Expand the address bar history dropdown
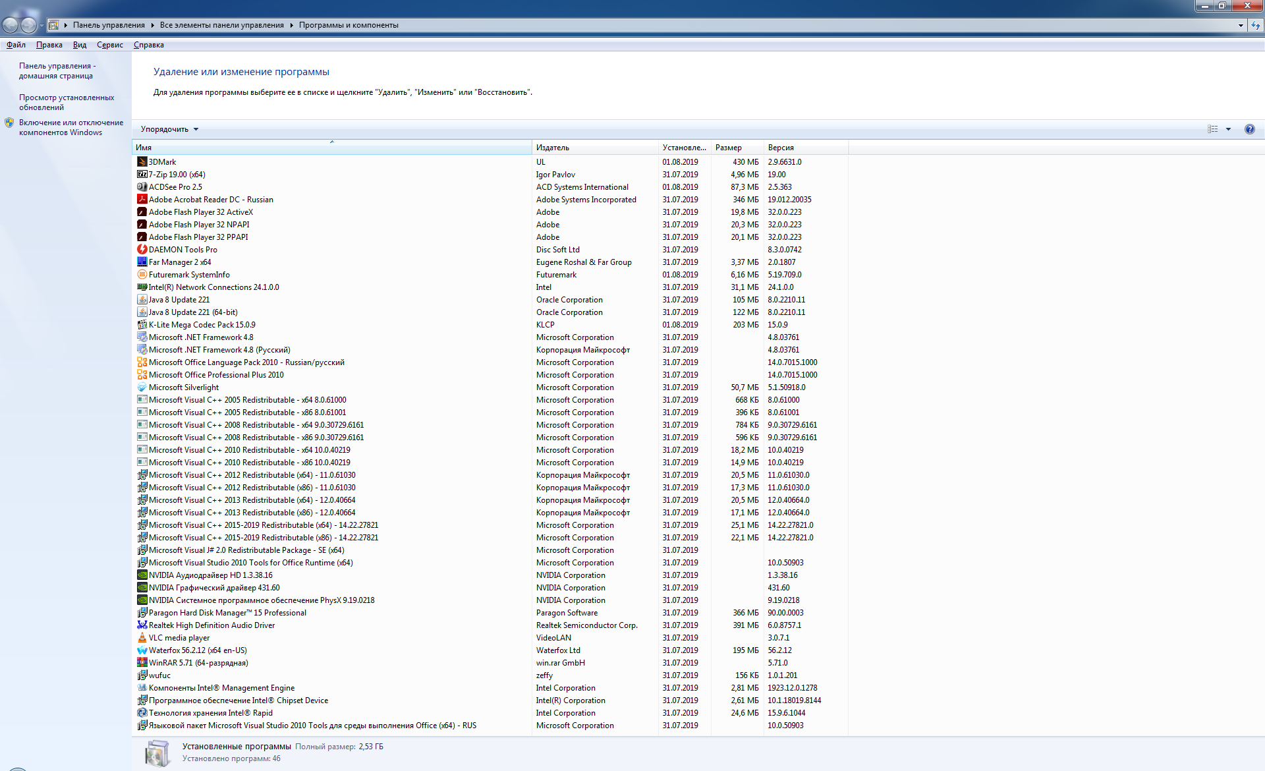Image resolution: width=1265 pixels, height=771 pixels. click(1241, 25)
